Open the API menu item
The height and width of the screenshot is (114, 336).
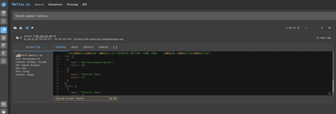pos(85,4)
